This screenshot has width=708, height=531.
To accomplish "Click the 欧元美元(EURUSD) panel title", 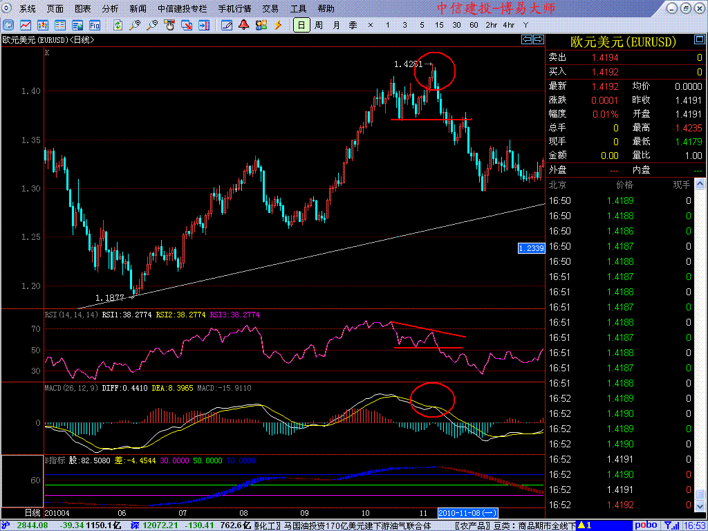I will pos(624,42).
